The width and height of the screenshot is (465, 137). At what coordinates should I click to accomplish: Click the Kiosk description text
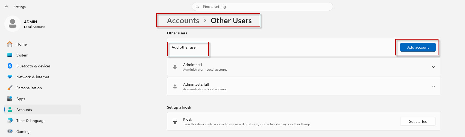[247, 124]
